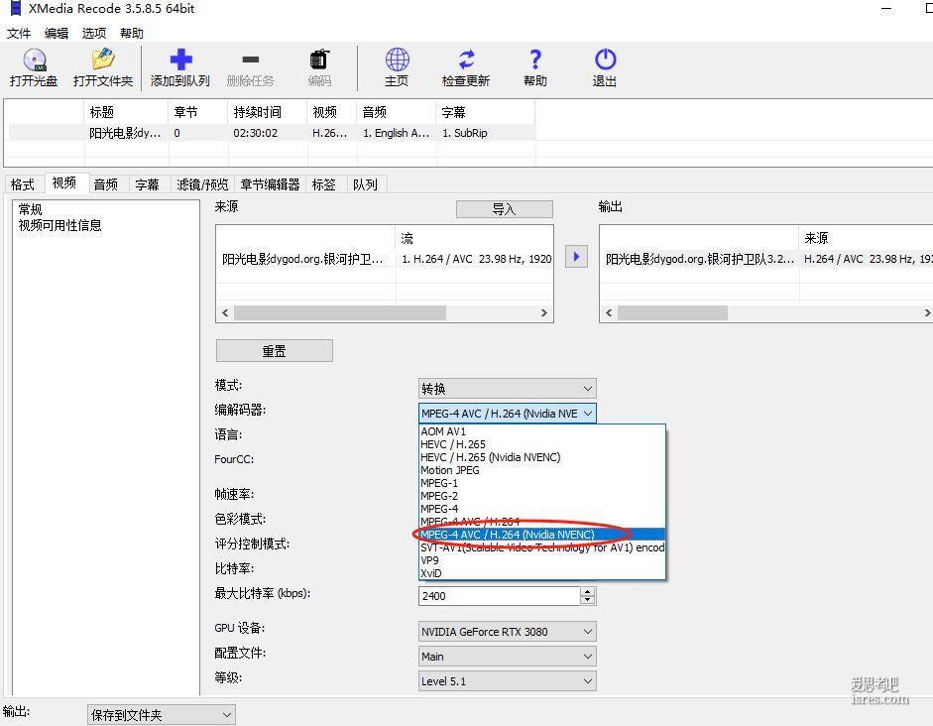Select SVT-AV1 codec option
The width and height of the screenshot is (933, 726).
tap(542, 547)
